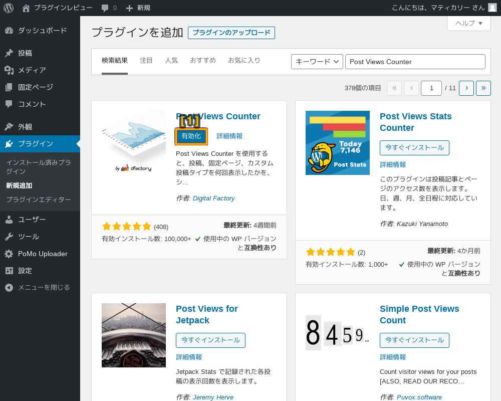Image resolution: width=501 pixels, height=401 pixels.
Task: Switch to the 注目 tab
Action: (146, 61)
